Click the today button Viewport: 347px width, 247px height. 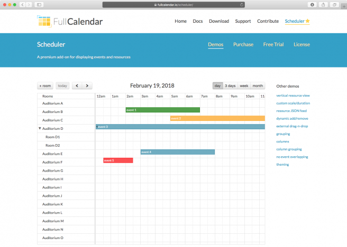pyautogui.click(x=62, y=85)
